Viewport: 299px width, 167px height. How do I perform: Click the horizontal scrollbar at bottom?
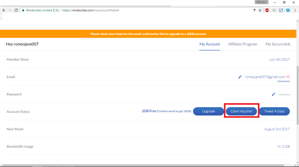click(143, 165)
